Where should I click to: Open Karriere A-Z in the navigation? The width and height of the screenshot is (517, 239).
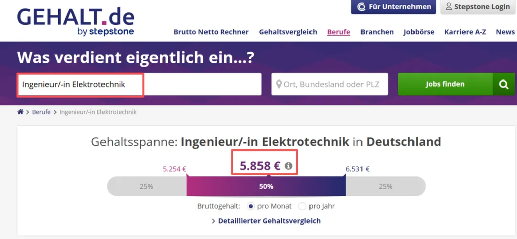pyautogui.click(x=465, y=32)
